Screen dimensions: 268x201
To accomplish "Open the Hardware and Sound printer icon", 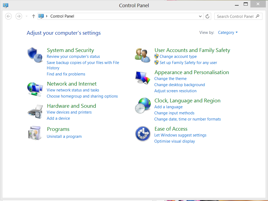I will tap(35, 112).
